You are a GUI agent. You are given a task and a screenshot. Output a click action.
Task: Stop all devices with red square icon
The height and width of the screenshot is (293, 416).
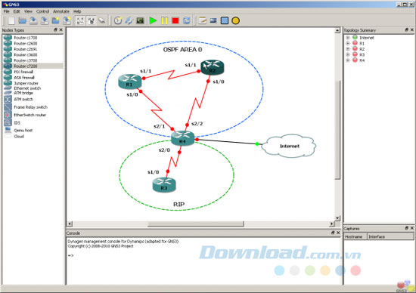click(x=175, y=20)
